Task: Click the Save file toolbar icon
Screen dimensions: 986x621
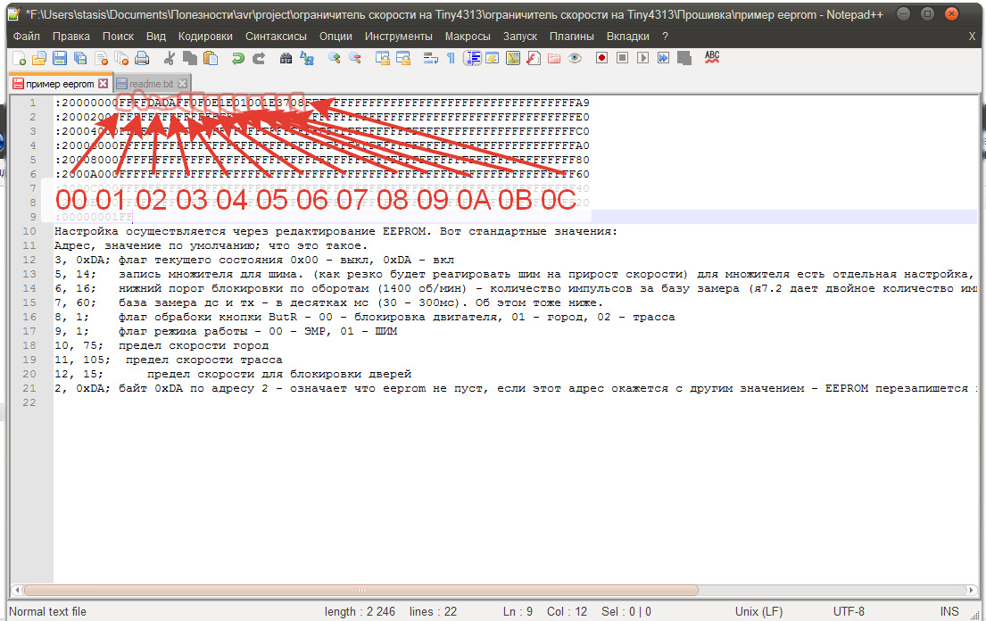Action: (x=60, y=58)
